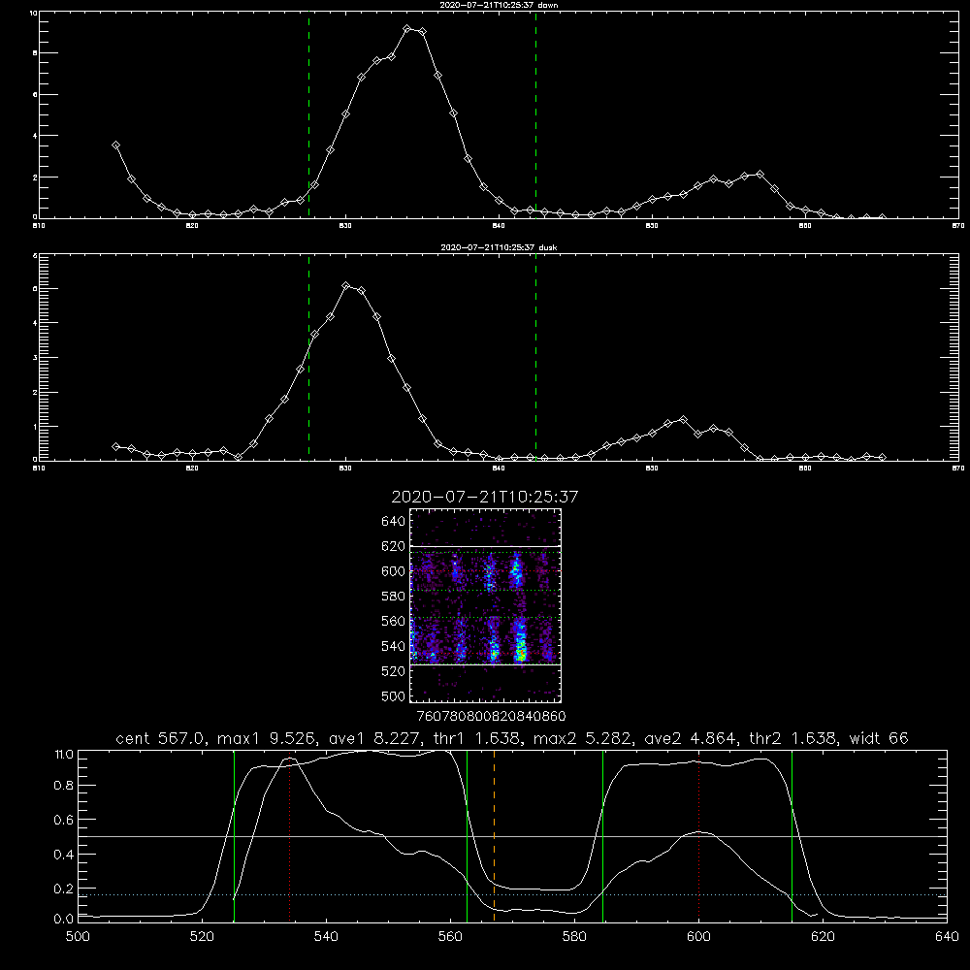This screenshot has width=970, height=970.
Task: Click dusk plot x-axis label 840
Action: coord(499,469)
